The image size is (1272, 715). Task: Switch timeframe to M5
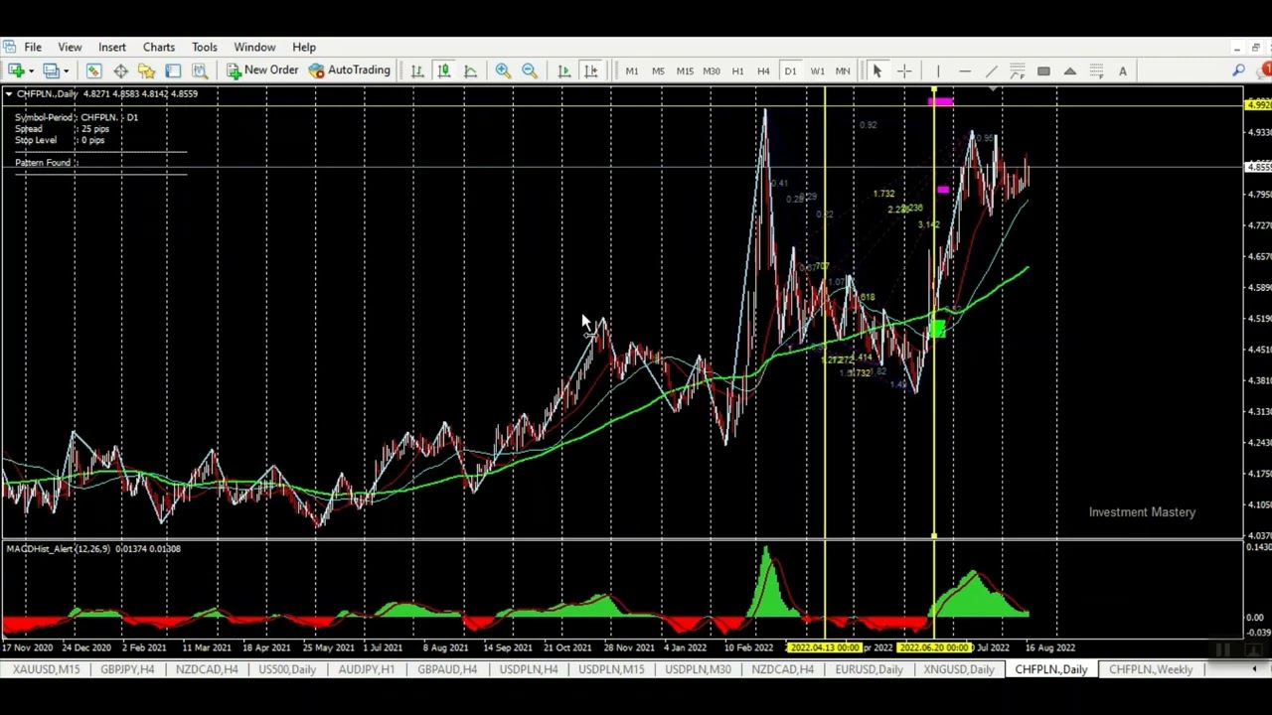pos(658,71)
